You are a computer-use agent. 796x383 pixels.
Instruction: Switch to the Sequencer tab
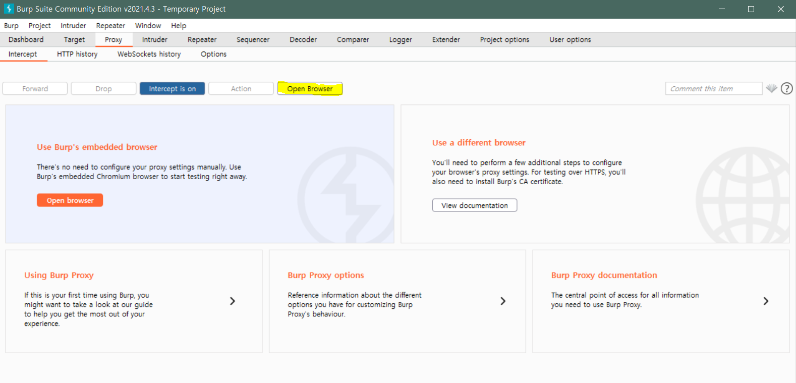tap(253, 39)
